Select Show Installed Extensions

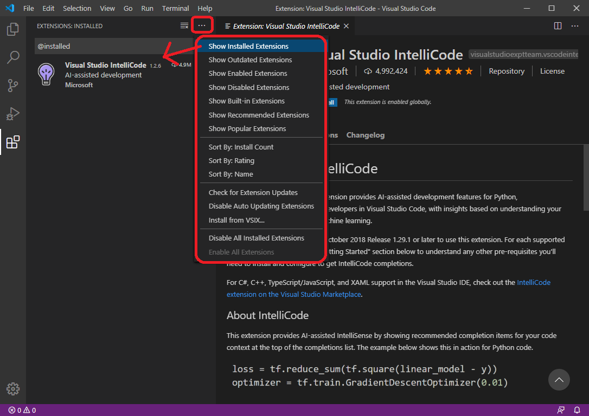coord(261,46)
